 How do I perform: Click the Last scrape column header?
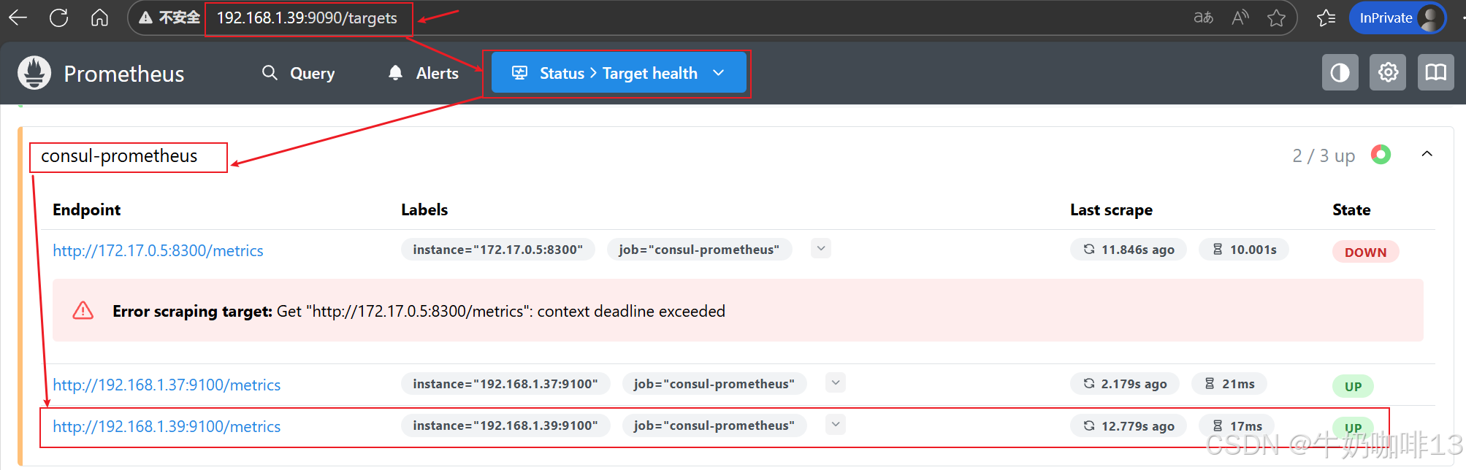coord(1112,210)
